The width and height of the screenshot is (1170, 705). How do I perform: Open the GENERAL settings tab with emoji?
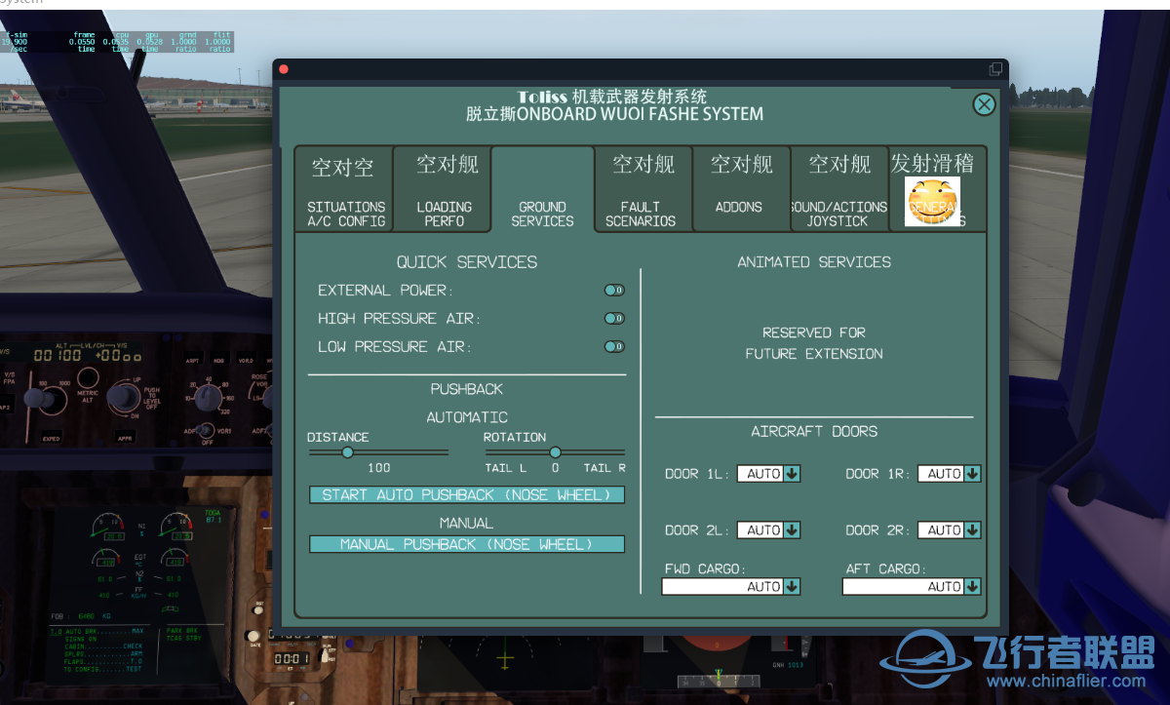coord(937,189)
